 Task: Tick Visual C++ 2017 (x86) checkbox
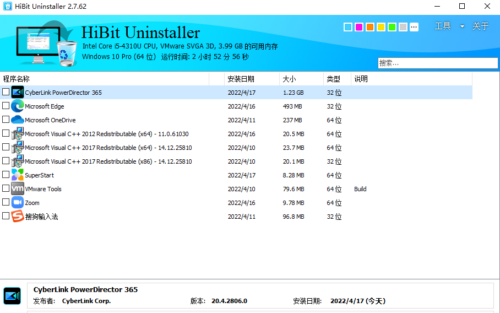[x=6, y=160]
